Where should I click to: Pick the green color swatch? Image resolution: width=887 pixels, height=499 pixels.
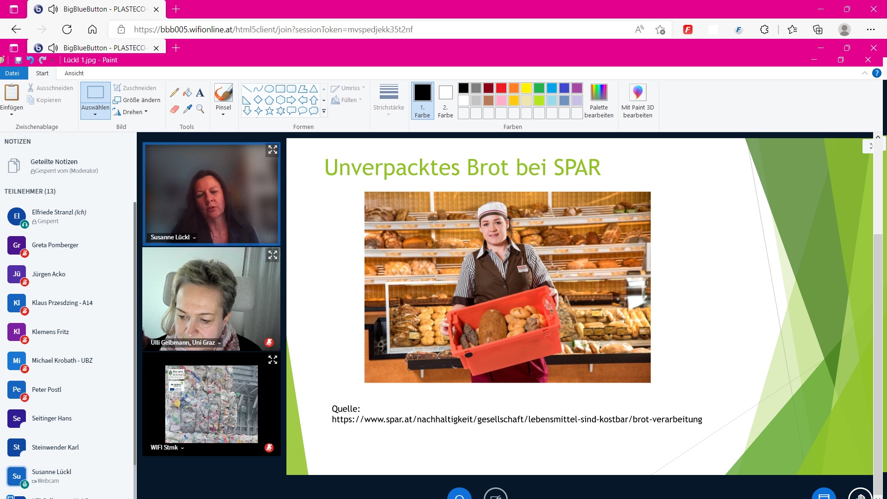(x=539, y=88)
